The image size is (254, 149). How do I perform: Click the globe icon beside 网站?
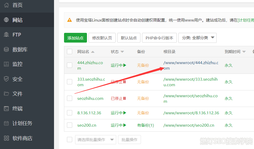click(6, 20)
